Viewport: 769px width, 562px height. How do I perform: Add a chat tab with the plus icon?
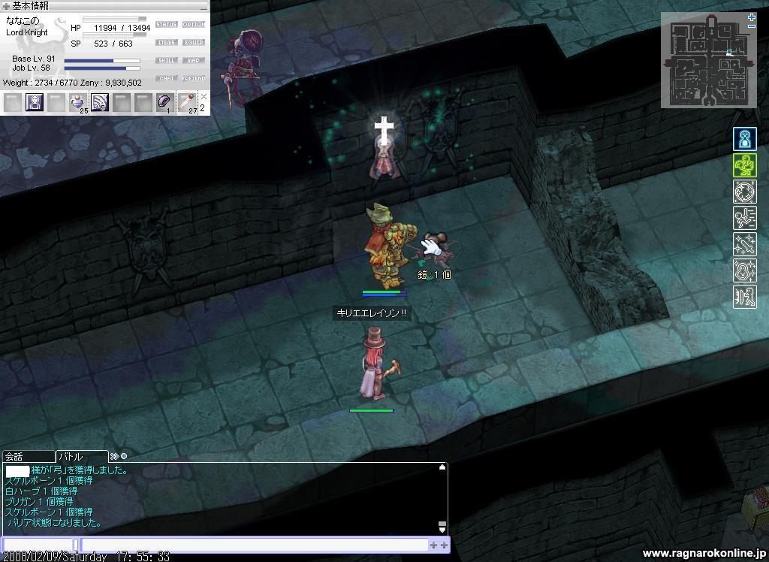point(124,456)
